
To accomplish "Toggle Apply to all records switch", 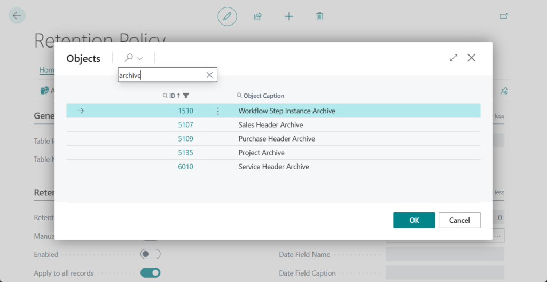I will [x=150, y=273].
